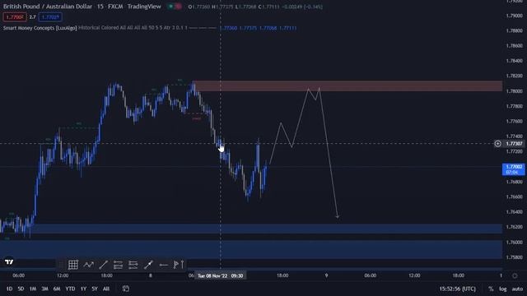Click the plus icon next to 1.77307
The width and height of the screenshot is (527, 296).
pyautogui.click(x=497, y=144)
